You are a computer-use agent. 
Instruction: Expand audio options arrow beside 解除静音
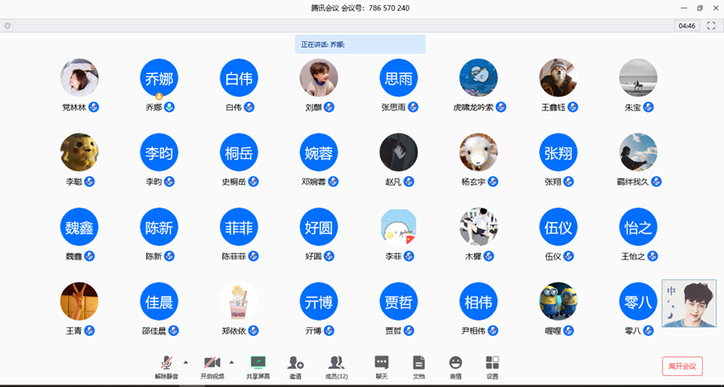tap(186, 362)
